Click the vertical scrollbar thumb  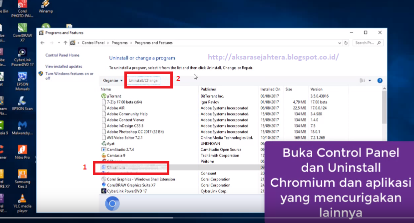[384, 107]
